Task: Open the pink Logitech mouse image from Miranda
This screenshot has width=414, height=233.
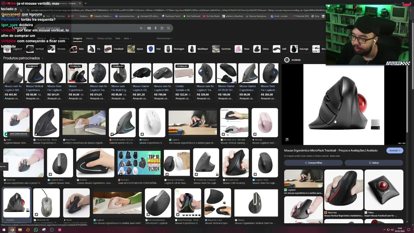Action: [x=265, y=123]
